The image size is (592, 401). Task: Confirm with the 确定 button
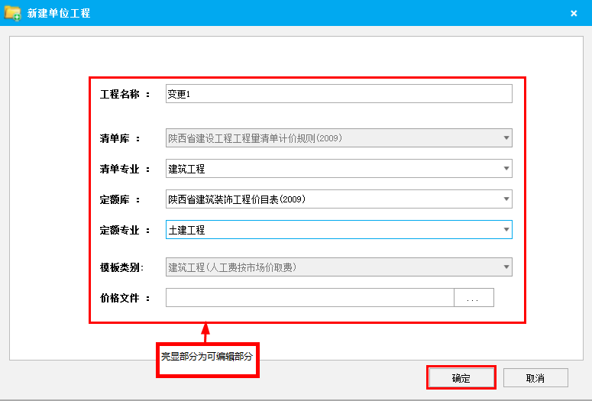[x=461, y=378]
